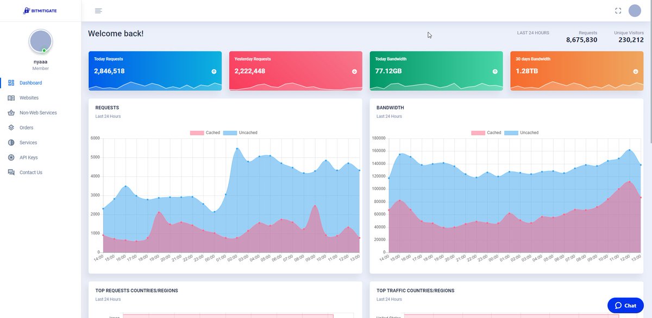Click the BANDWIDTH chart title
This screenshot has width=652, height=318.
[390, 108]
